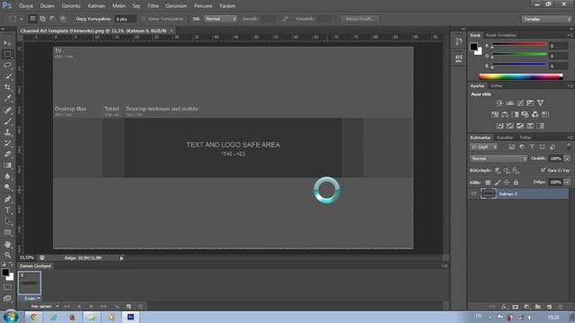Add a Curves adjustment layer

520,103
